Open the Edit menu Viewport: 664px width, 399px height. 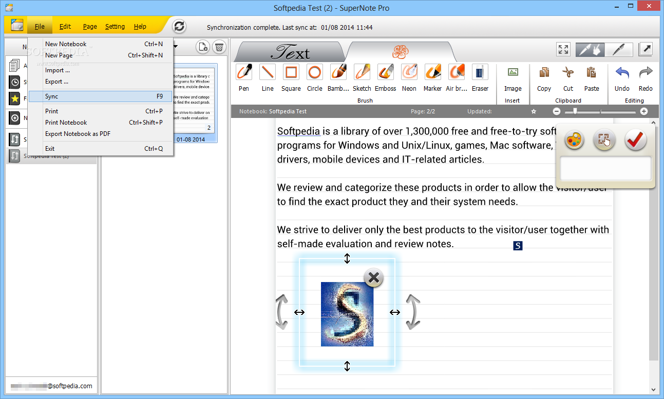pyautogui.click(x=65, y=27)
